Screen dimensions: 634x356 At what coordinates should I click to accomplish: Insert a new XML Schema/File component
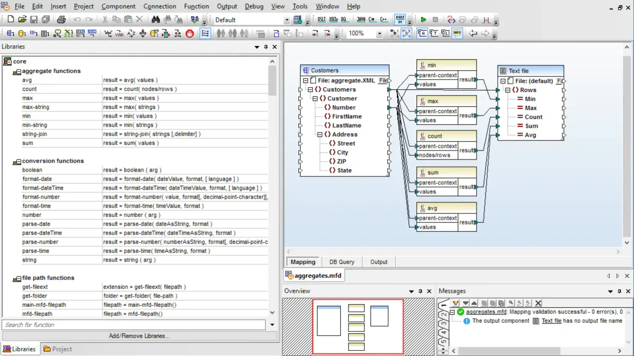[11, 33]
